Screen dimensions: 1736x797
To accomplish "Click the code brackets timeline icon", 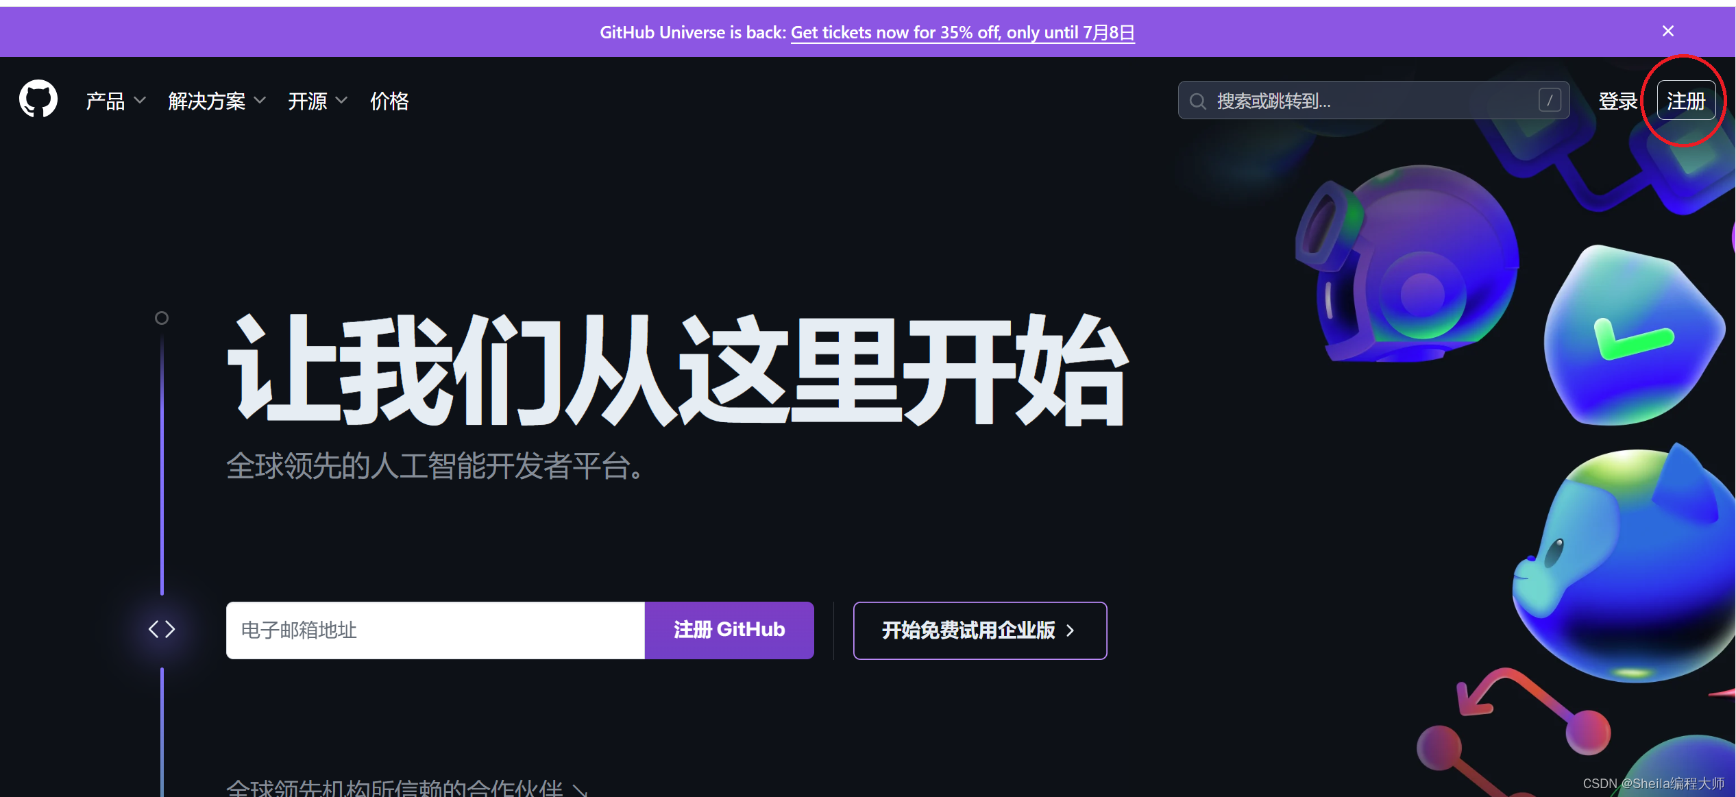I will [162, 629].
